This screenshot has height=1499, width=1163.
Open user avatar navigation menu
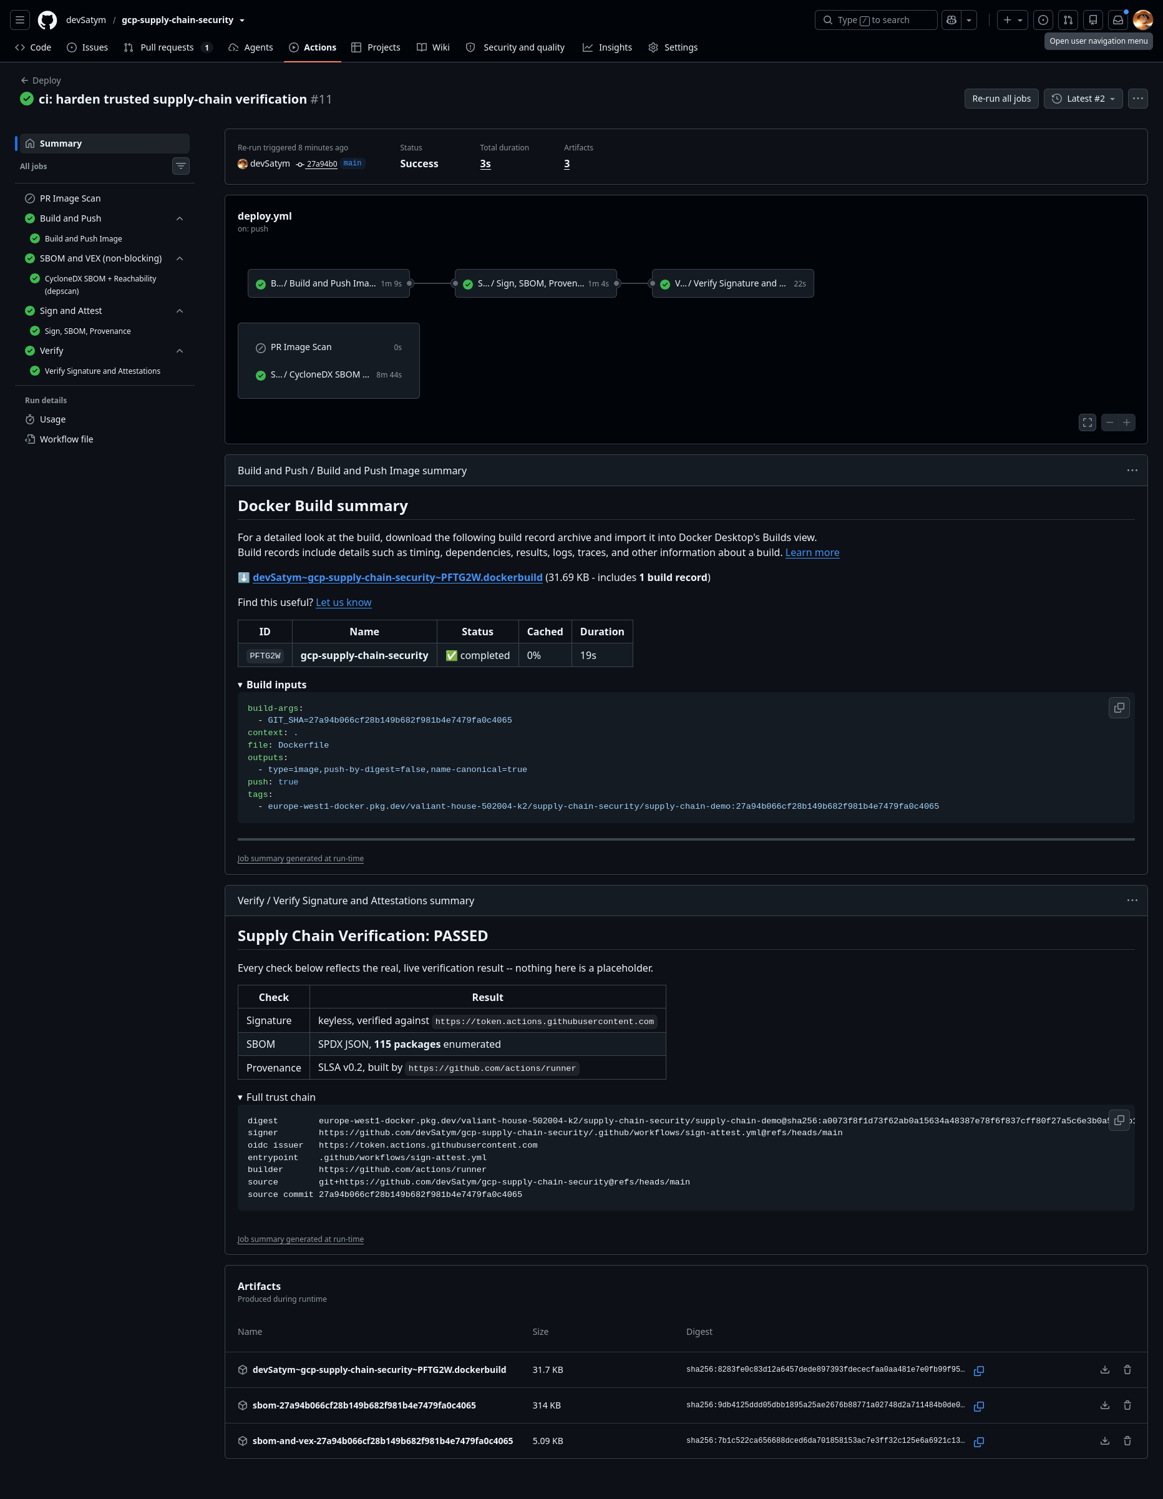(1143, 20)
